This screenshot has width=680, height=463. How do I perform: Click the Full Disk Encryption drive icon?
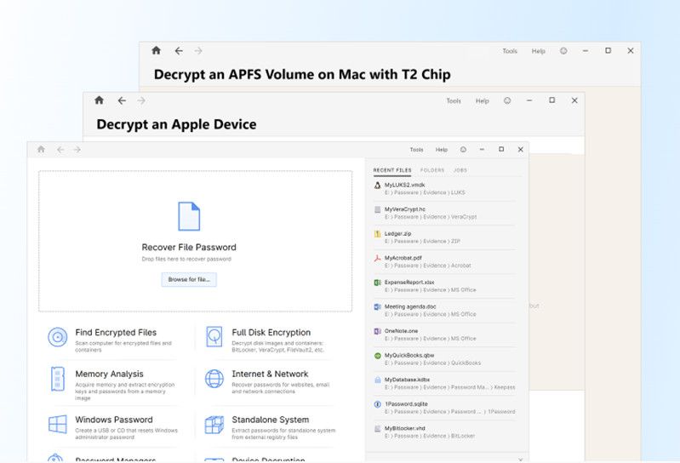pyautogui.click(x=214, y=337)
